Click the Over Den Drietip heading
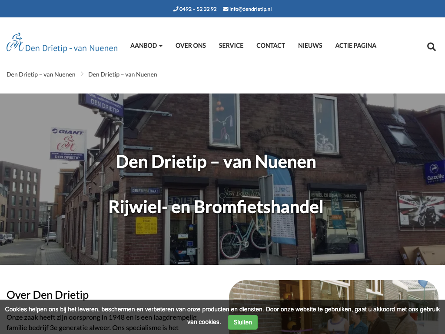445x334 pixels. (47, 295)
